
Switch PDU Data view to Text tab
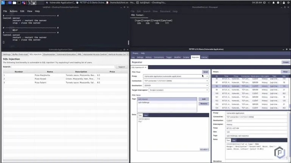[140, 115]
